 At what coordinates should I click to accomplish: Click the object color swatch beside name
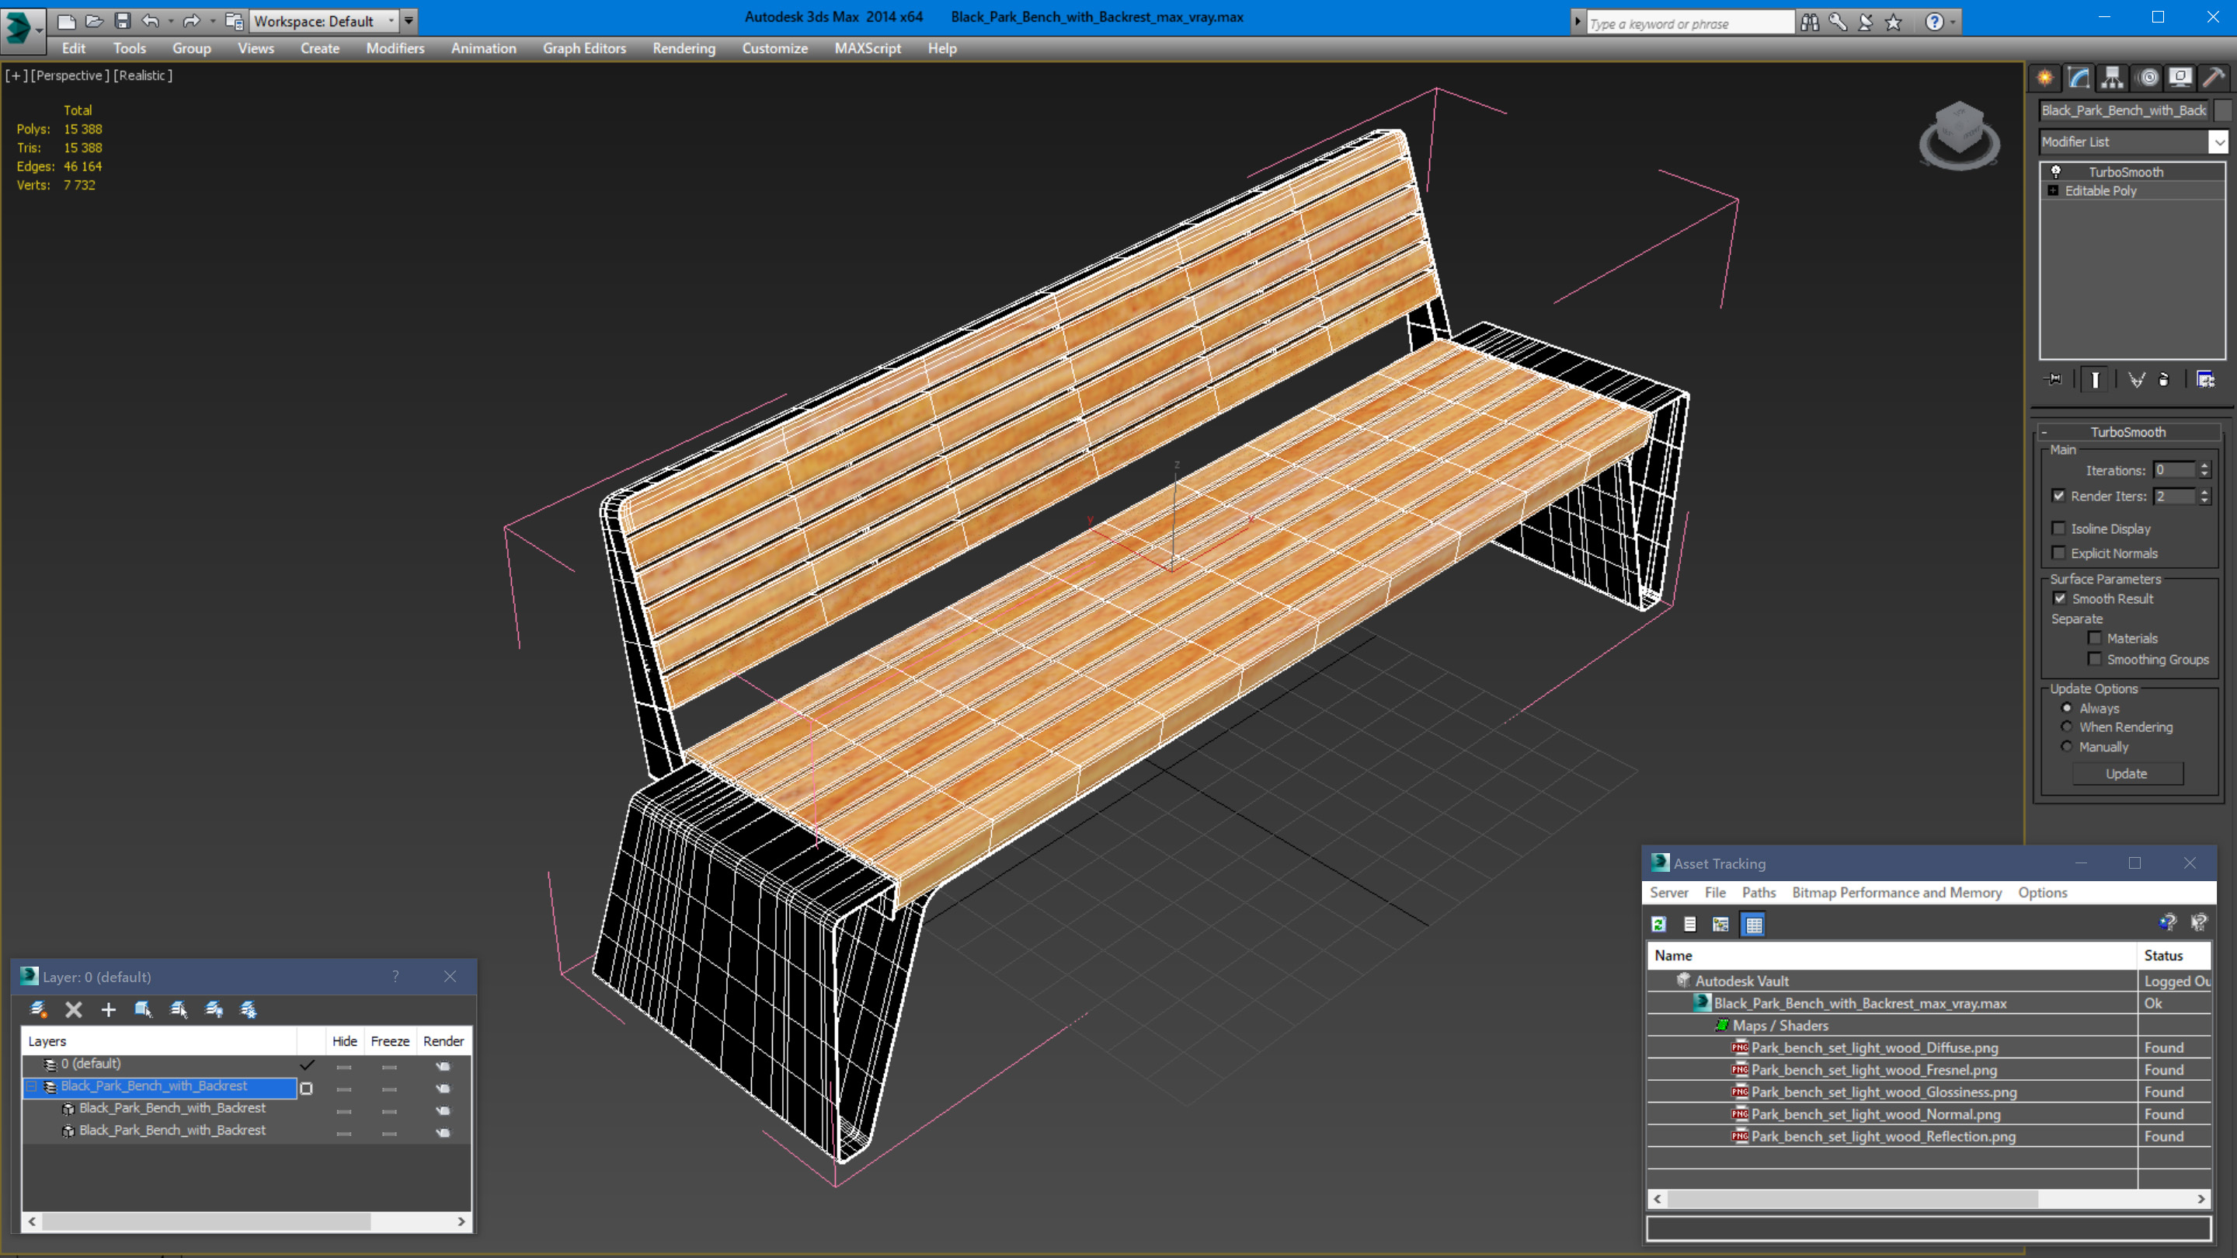click(2223, 110)
